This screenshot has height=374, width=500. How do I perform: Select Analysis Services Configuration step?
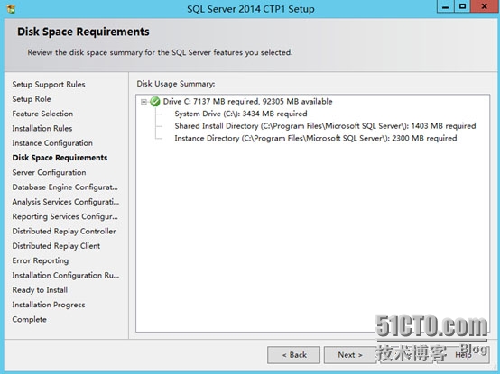pos(65,202)
